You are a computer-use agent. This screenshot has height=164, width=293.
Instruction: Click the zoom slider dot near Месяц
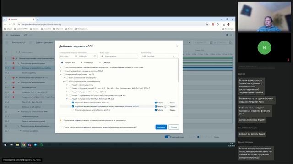tap(198, 137)
